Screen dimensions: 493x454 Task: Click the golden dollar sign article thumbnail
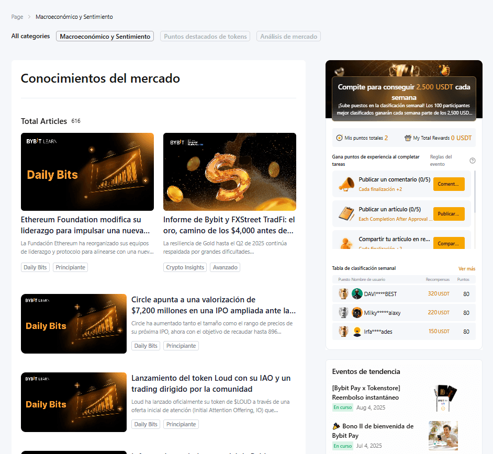[x=230, y=172]
